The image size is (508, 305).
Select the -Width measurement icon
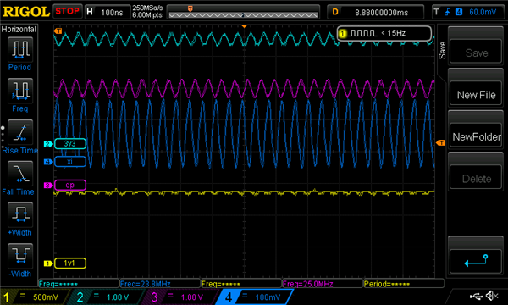(19, 256)
